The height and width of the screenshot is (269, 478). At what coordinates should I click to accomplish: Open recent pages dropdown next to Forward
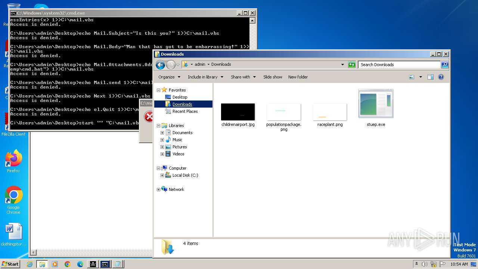coord(178,65)
